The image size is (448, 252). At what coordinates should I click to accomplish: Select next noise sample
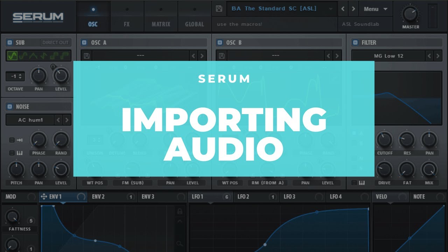pos(66,120)
